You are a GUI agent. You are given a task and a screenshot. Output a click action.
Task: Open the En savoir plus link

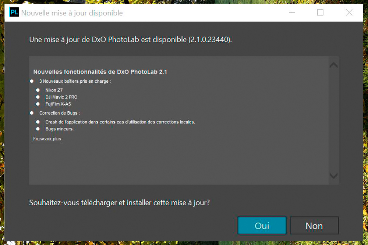click(x=47, y=138)
